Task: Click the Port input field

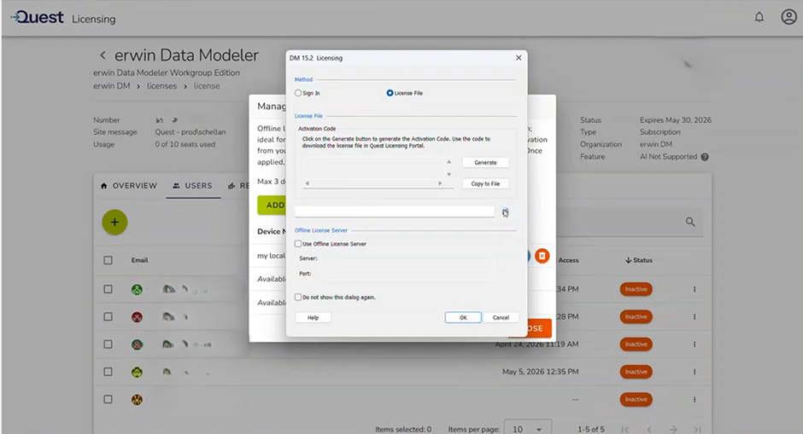Action: point(407,274)
